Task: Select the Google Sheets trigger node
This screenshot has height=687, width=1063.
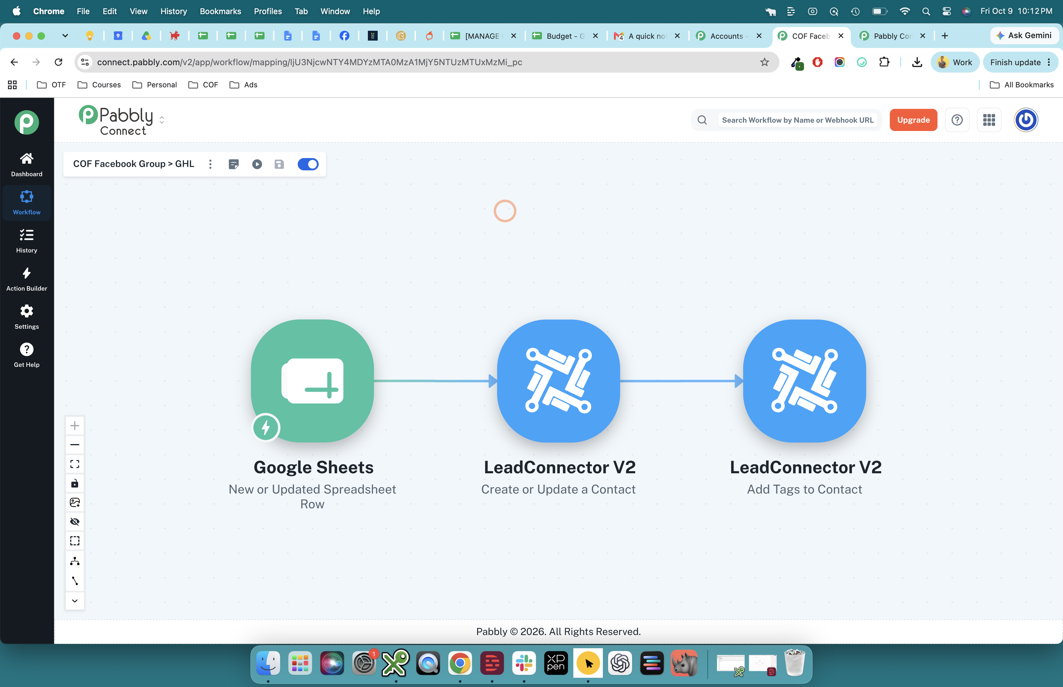Action: tap(312, 380)
